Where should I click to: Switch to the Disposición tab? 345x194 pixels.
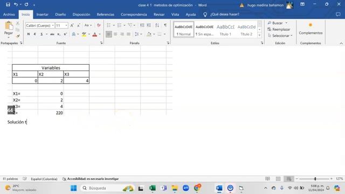(81, 15)
